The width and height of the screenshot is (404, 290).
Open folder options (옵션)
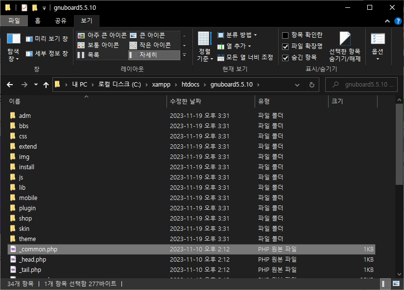[378, 47]
